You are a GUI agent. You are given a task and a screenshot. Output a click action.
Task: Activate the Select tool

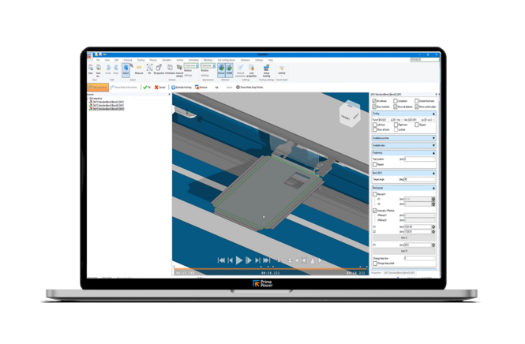126,69
